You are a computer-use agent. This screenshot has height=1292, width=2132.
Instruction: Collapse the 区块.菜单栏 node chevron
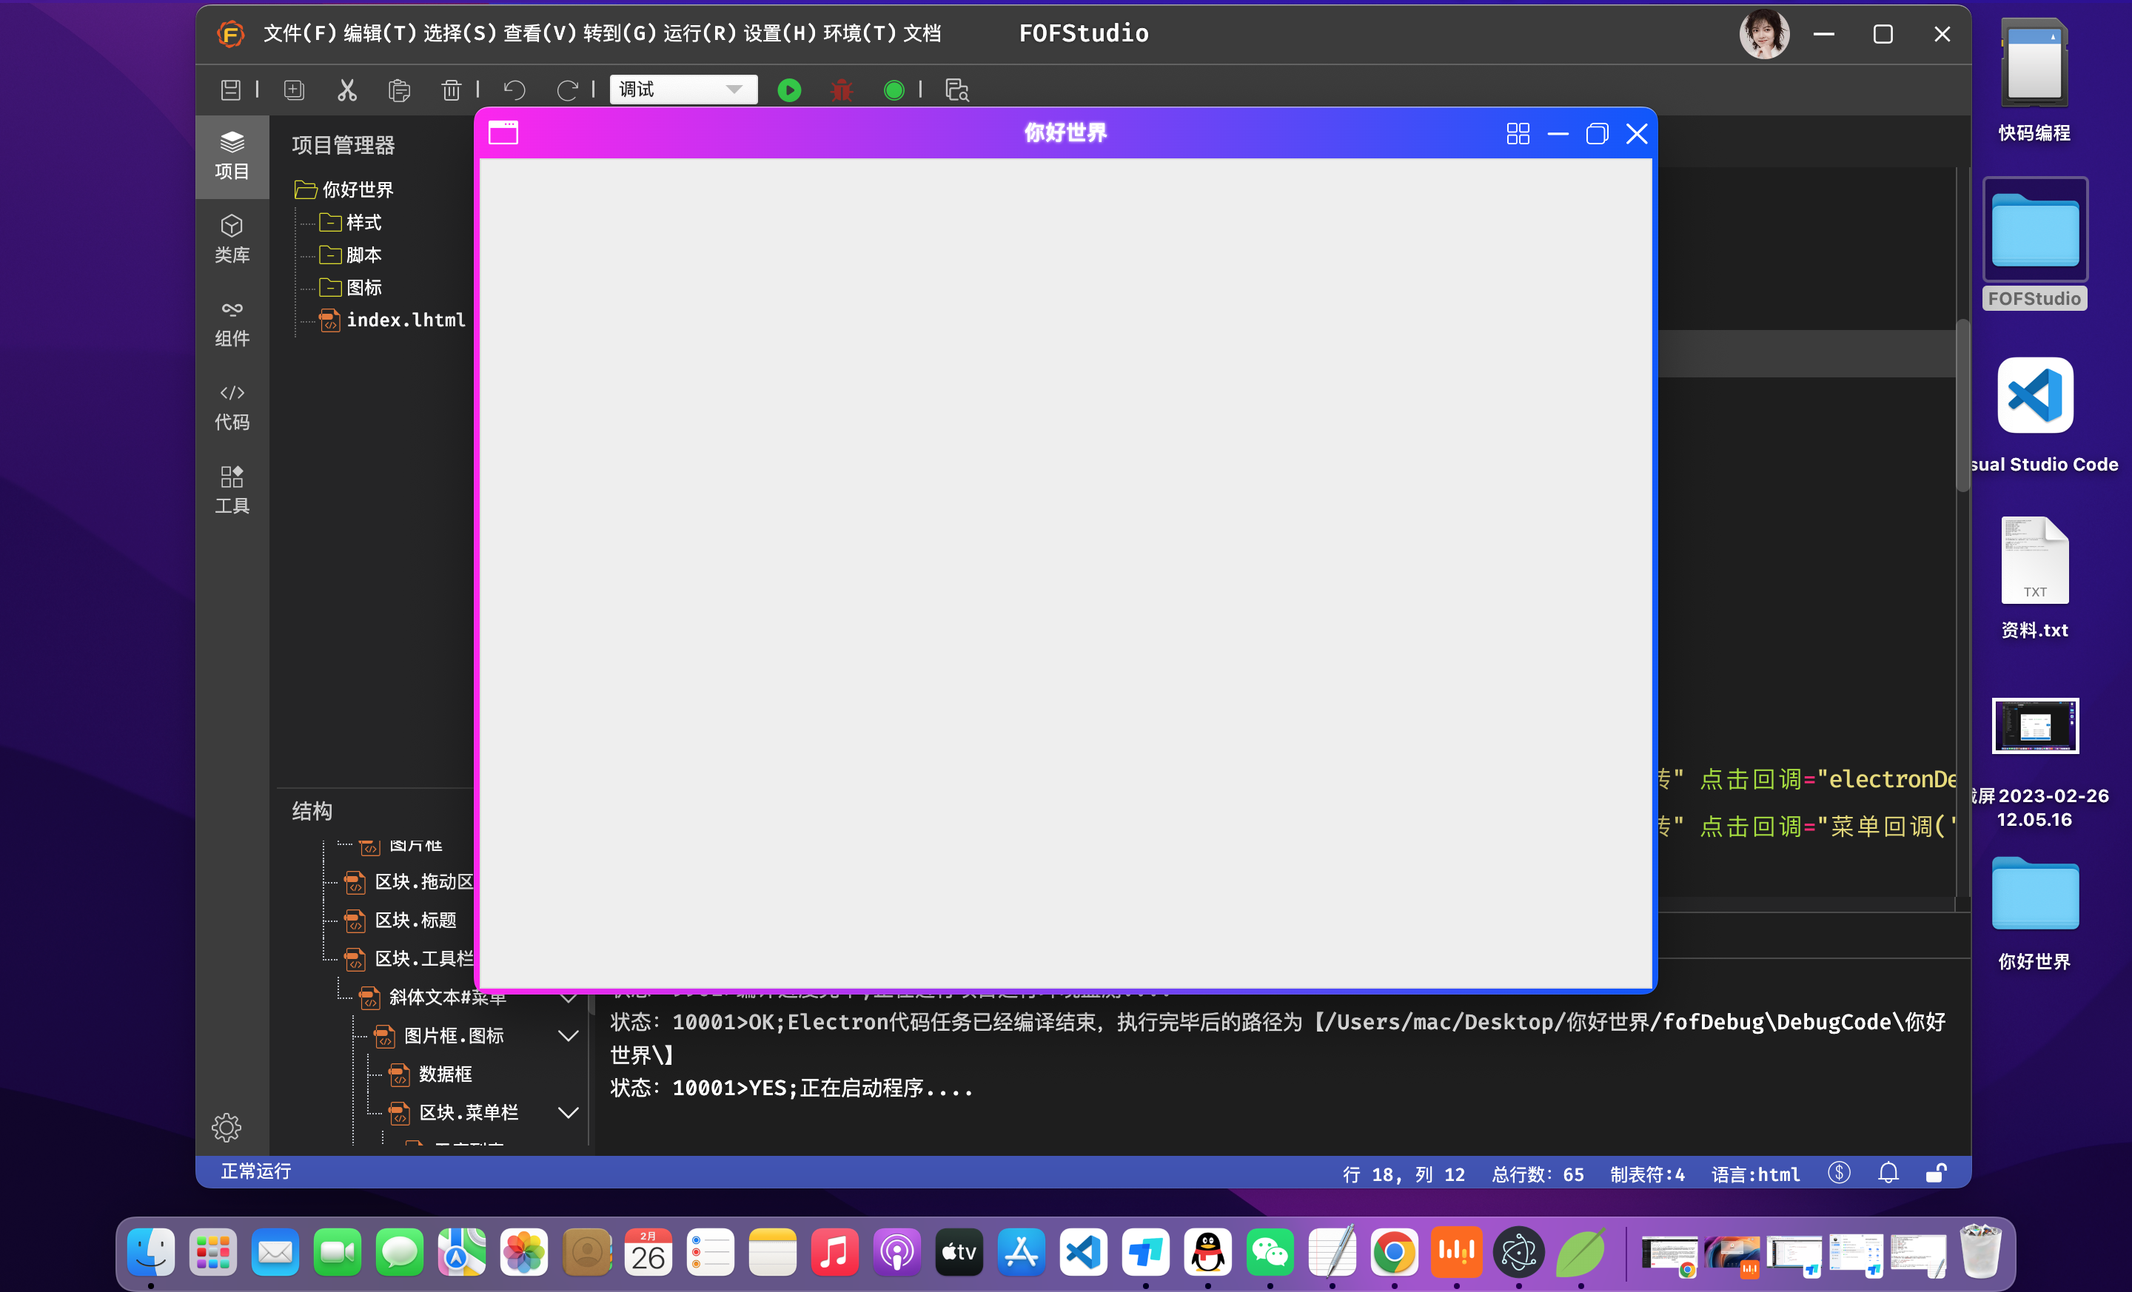[x=569, y=1112]
